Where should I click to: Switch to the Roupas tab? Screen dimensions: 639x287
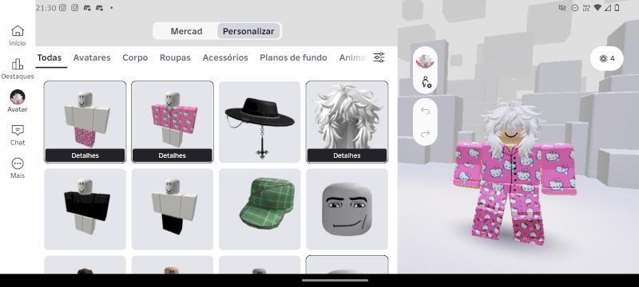(x=175, y=57)
